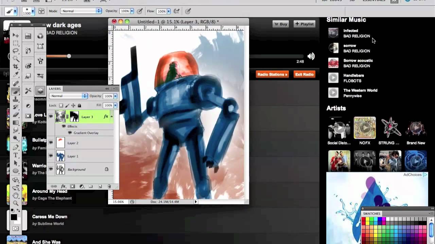
Task: Open the brush Mode dropdown
Action: pyautogui.click(x=81, y=11)
